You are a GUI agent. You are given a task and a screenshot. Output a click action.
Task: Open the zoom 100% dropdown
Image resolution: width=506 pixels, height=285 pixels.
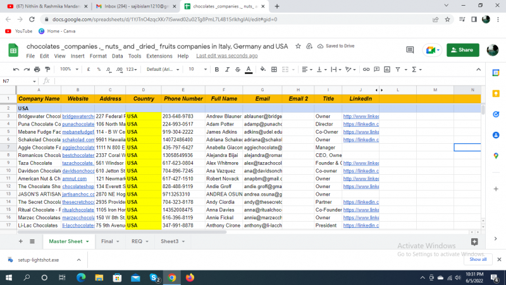69,69
